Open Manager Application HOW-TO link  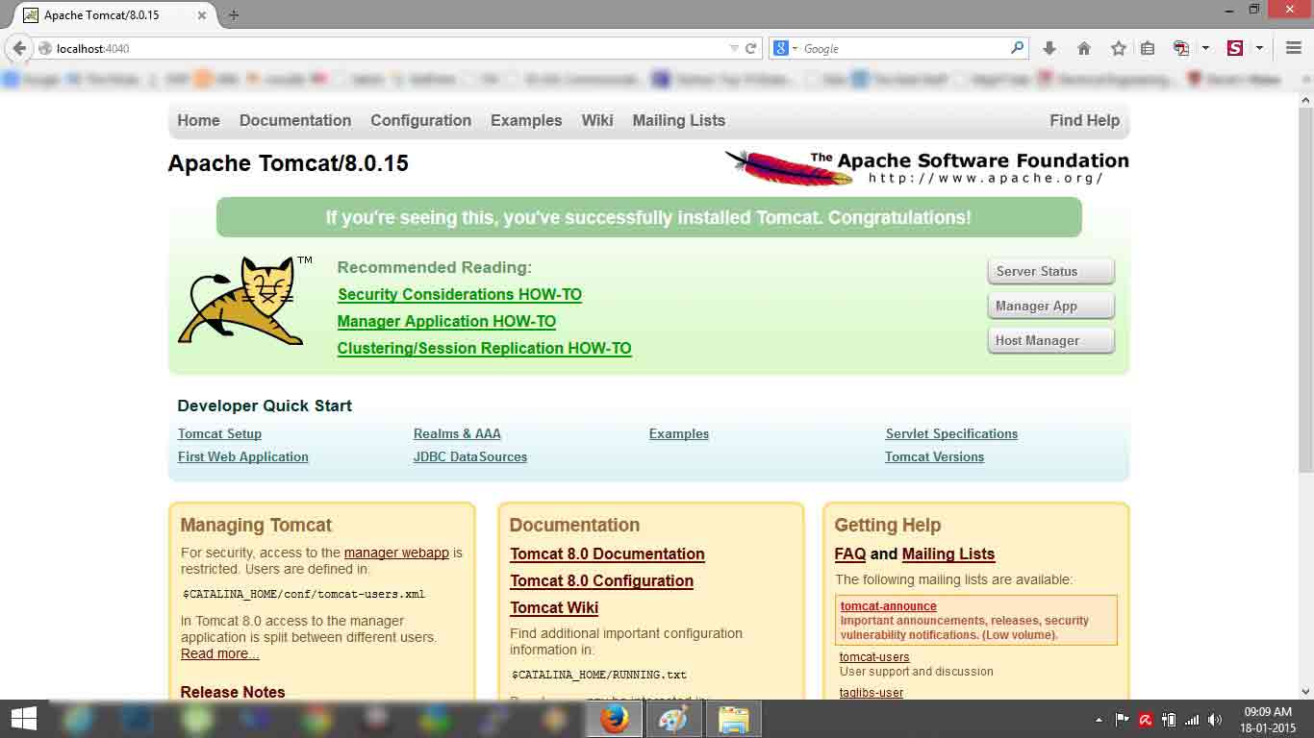pyautogui.click(x=446, y=321)
